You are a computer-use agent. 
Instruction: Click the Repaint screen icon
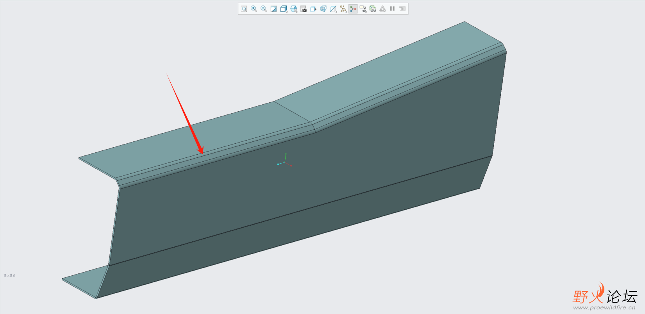click(x=273, y=9)
